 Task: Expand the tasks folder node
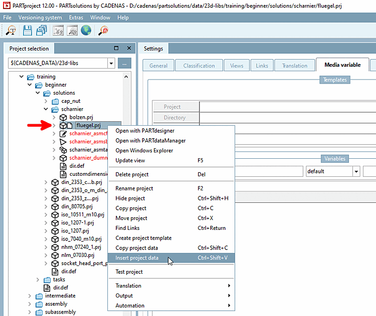coord(38,279)
